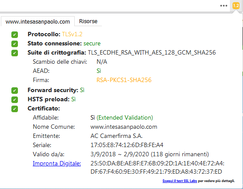Follow the Esegui il test SSL Labs link
This screenshot has width=243, height=189.
click(180, 181)
